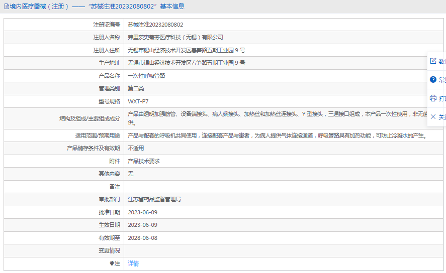Click attachment value 产品技术要求
The height and width of the screenshot is (273, 446).
(x=144, y=161)
